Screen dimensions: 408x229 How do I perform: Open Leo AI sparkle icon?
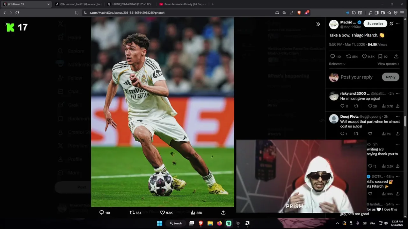tap(389, 13)
